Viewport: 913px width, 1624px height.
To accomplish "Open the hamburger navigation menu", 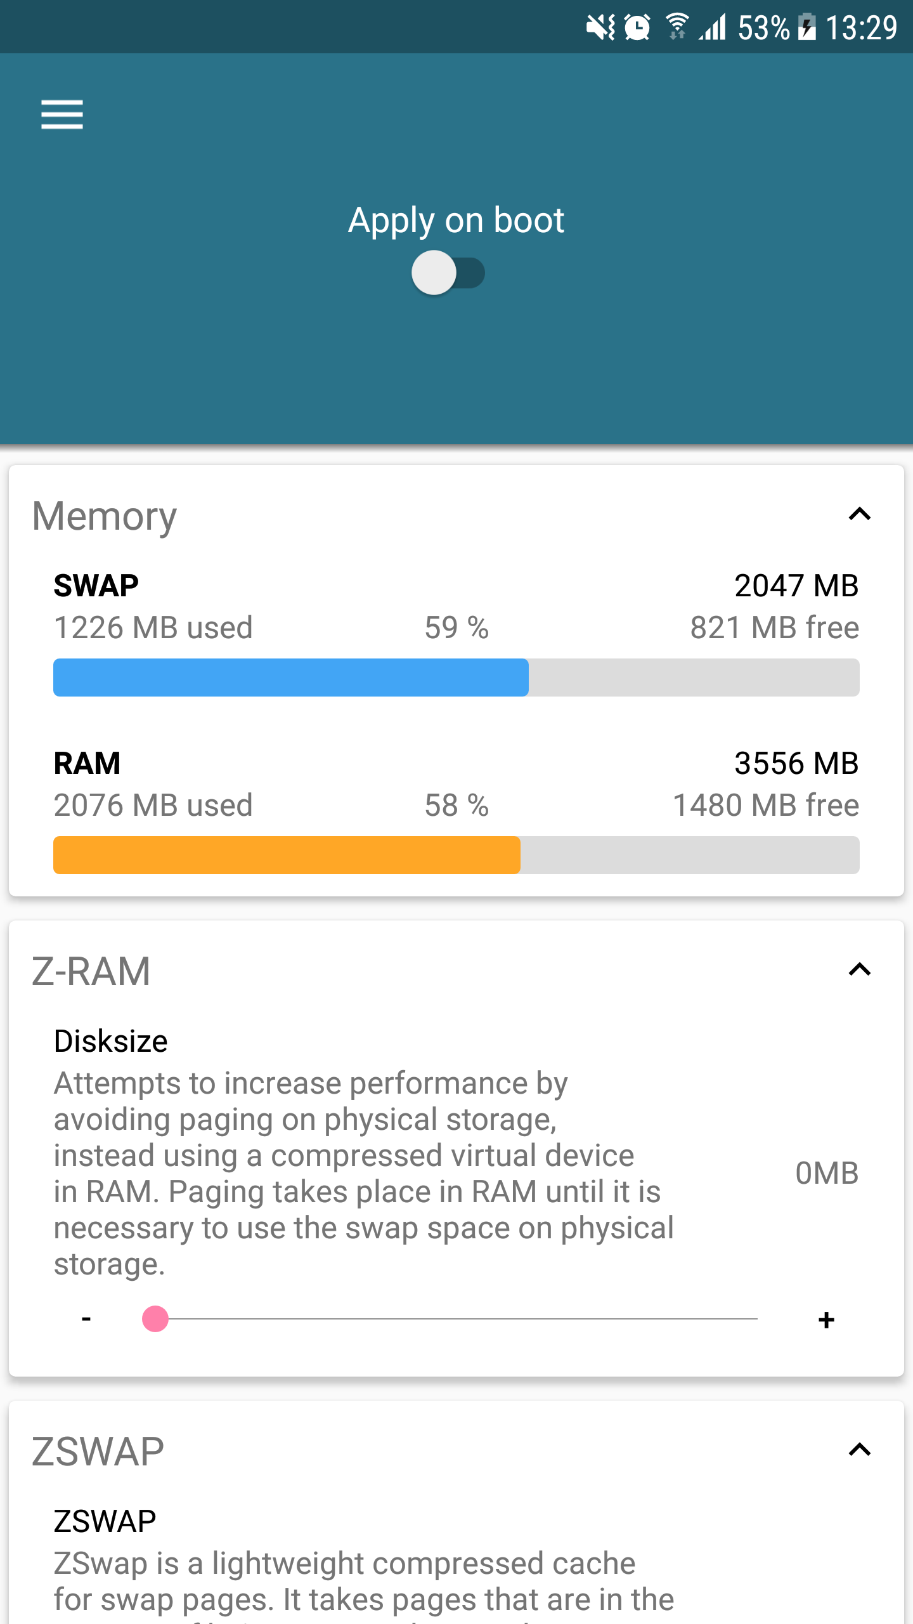I will click(x=62, y=114).
